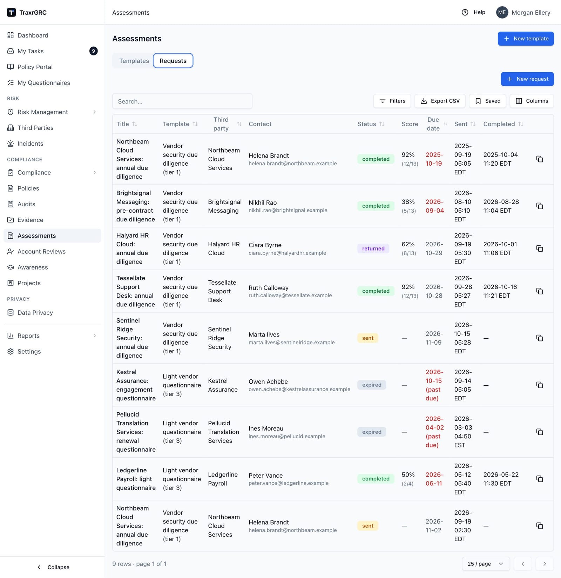Image resolution: width=561 pixels, height=578 pixels.
Task: Click the New request button
Action: point(527,79)
